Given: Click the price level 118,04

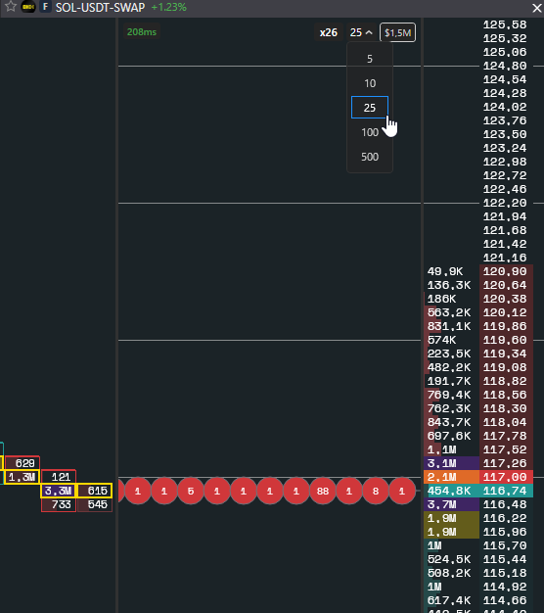Looking at the screenshot, I should (x=506, y=422).
